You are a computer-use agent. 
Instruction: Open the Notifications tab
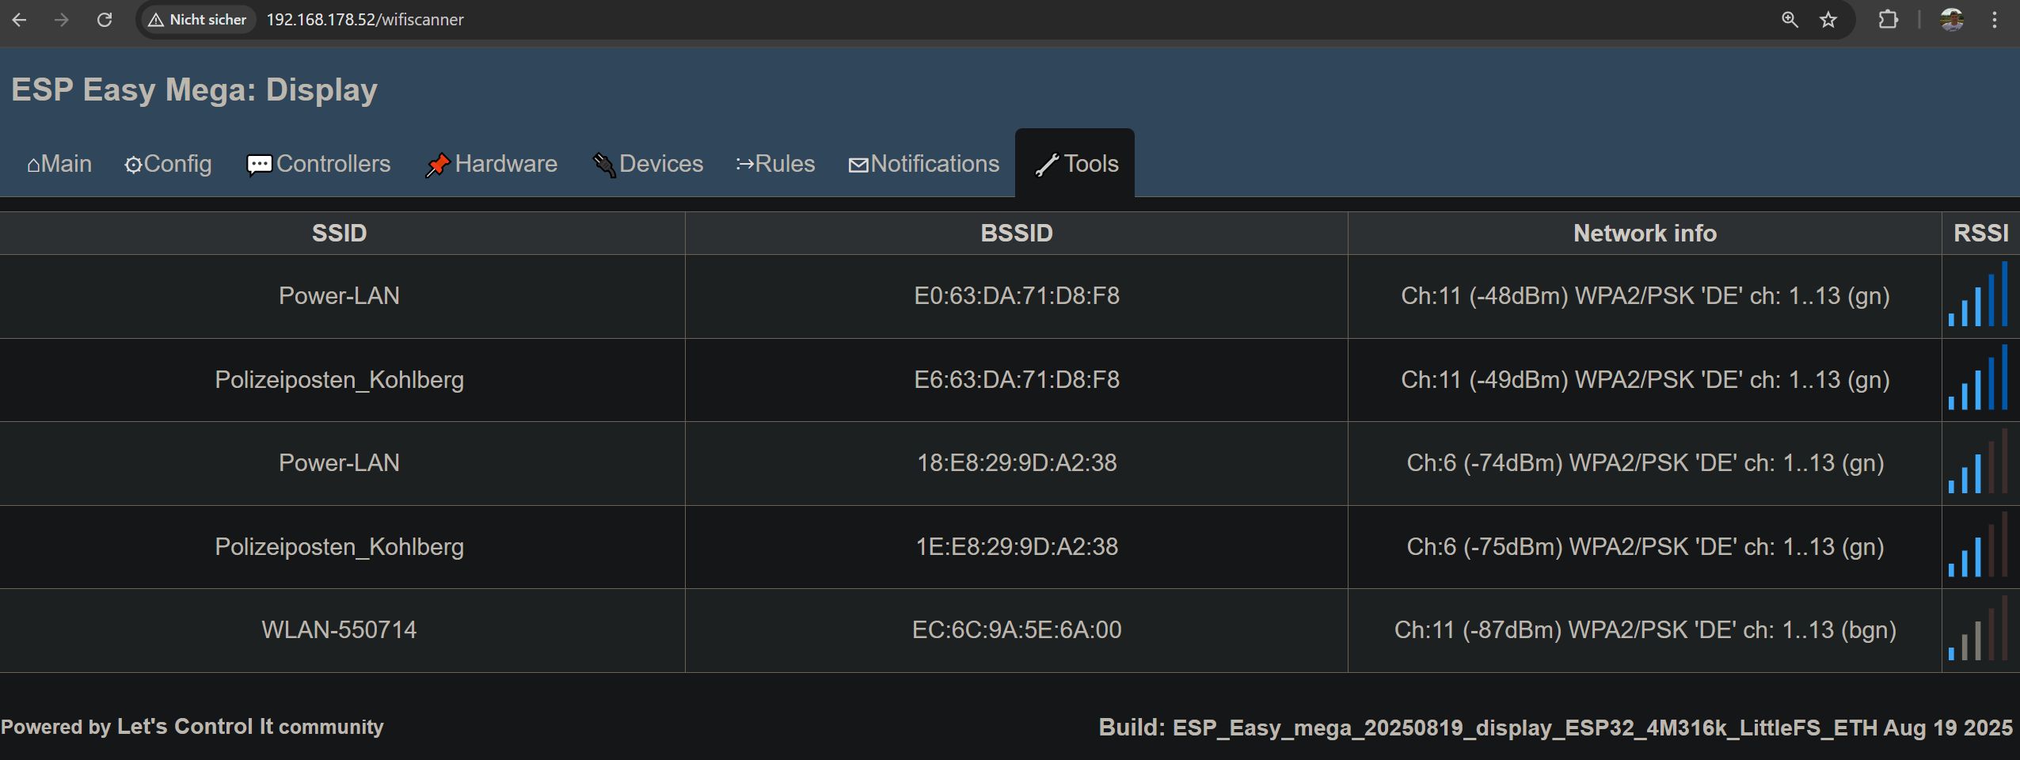pos(923,164)
